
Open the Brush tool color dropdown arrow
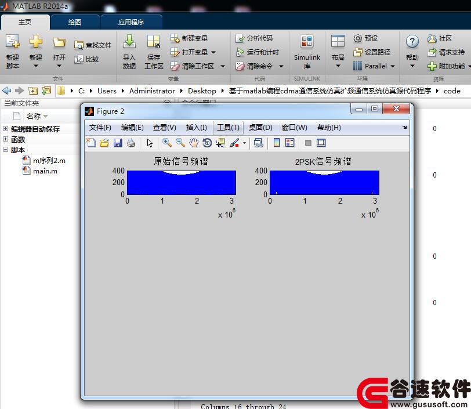(x=245, y=143)
